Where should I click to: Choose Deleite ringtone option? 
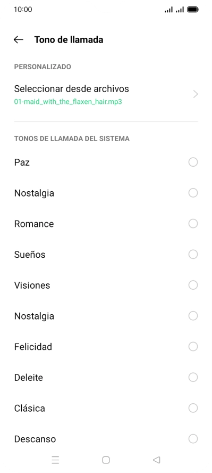(x=106, y=377)
